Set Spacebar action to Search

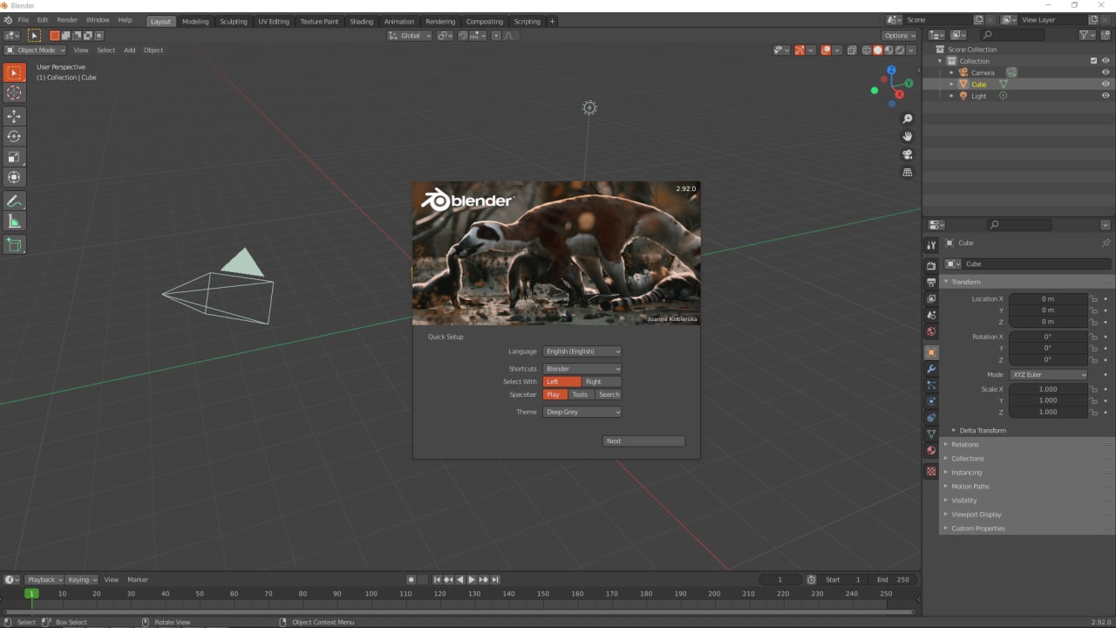(609, 394)
